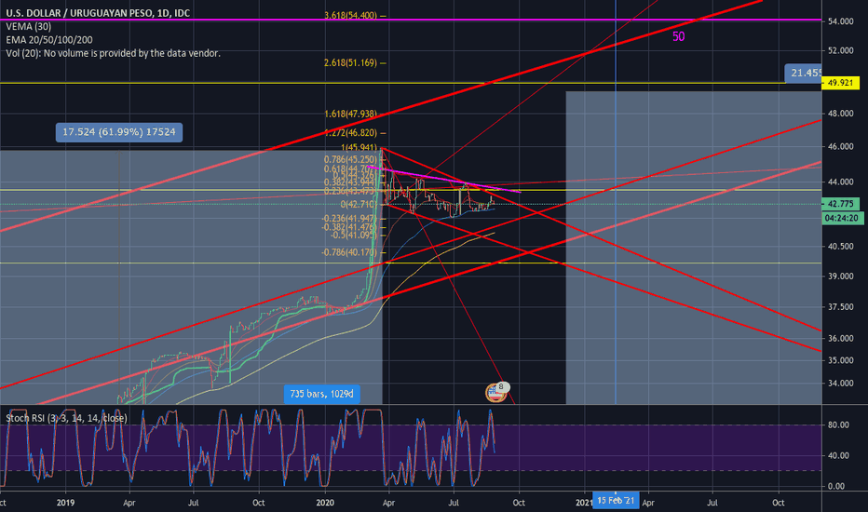Select the 1.618(47.938) Fibonacci level label
Screen dimensions: 868x512
point(350,114)
